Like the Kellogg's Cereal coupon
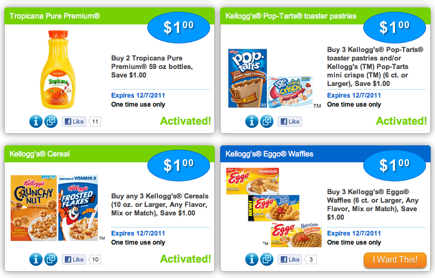This screenshot has width=435, height=278. 74,259
